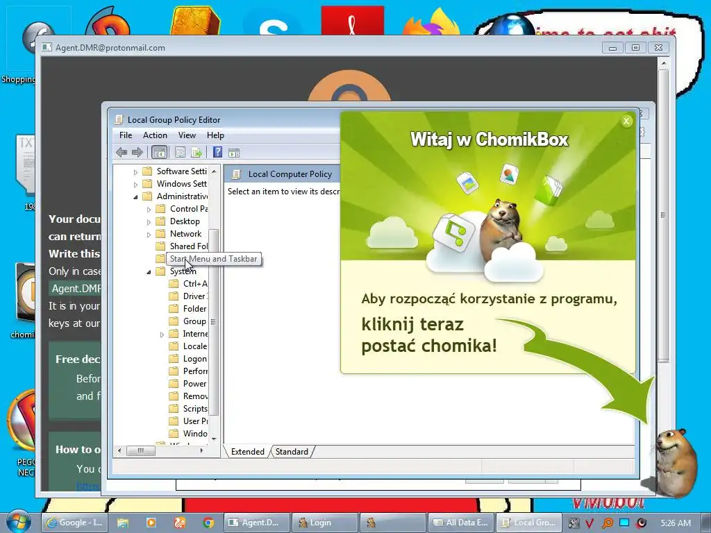
Task: Select the Locale folder under System
Action: pos(195,346)
